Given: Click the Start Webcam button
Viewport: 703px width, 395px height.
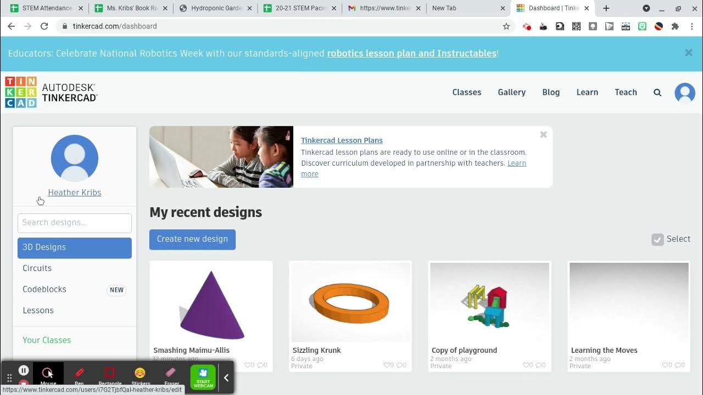Looking at the screenshot, I should click(203, 377).
